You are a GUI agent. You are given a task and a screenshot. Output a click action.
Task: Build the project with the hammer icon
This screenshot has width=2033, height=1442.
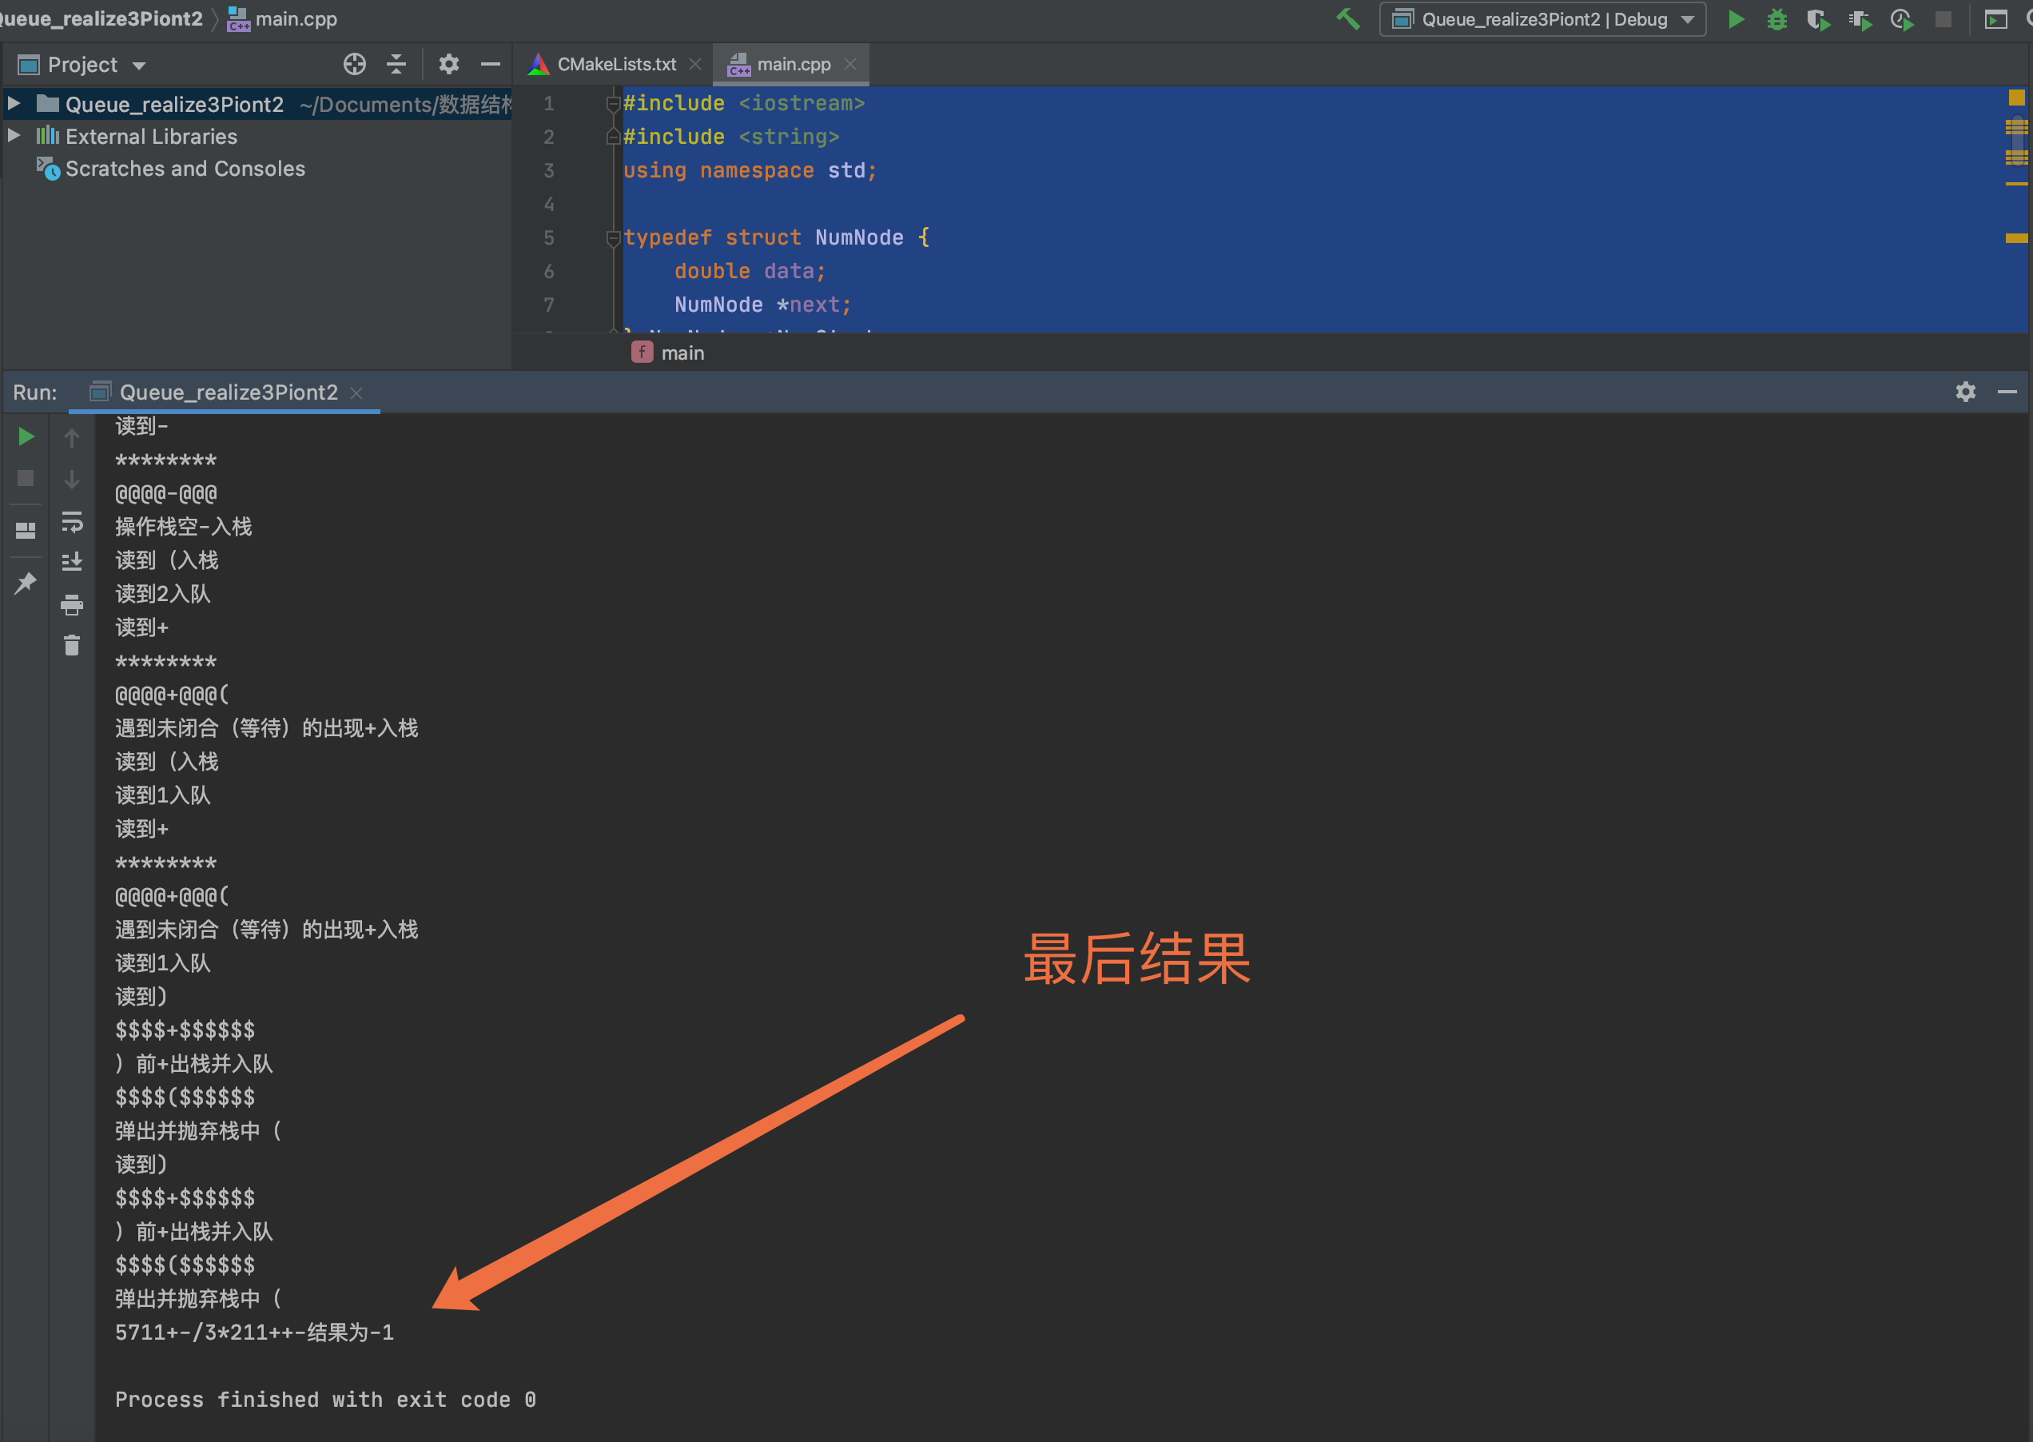pos(1348,18)
